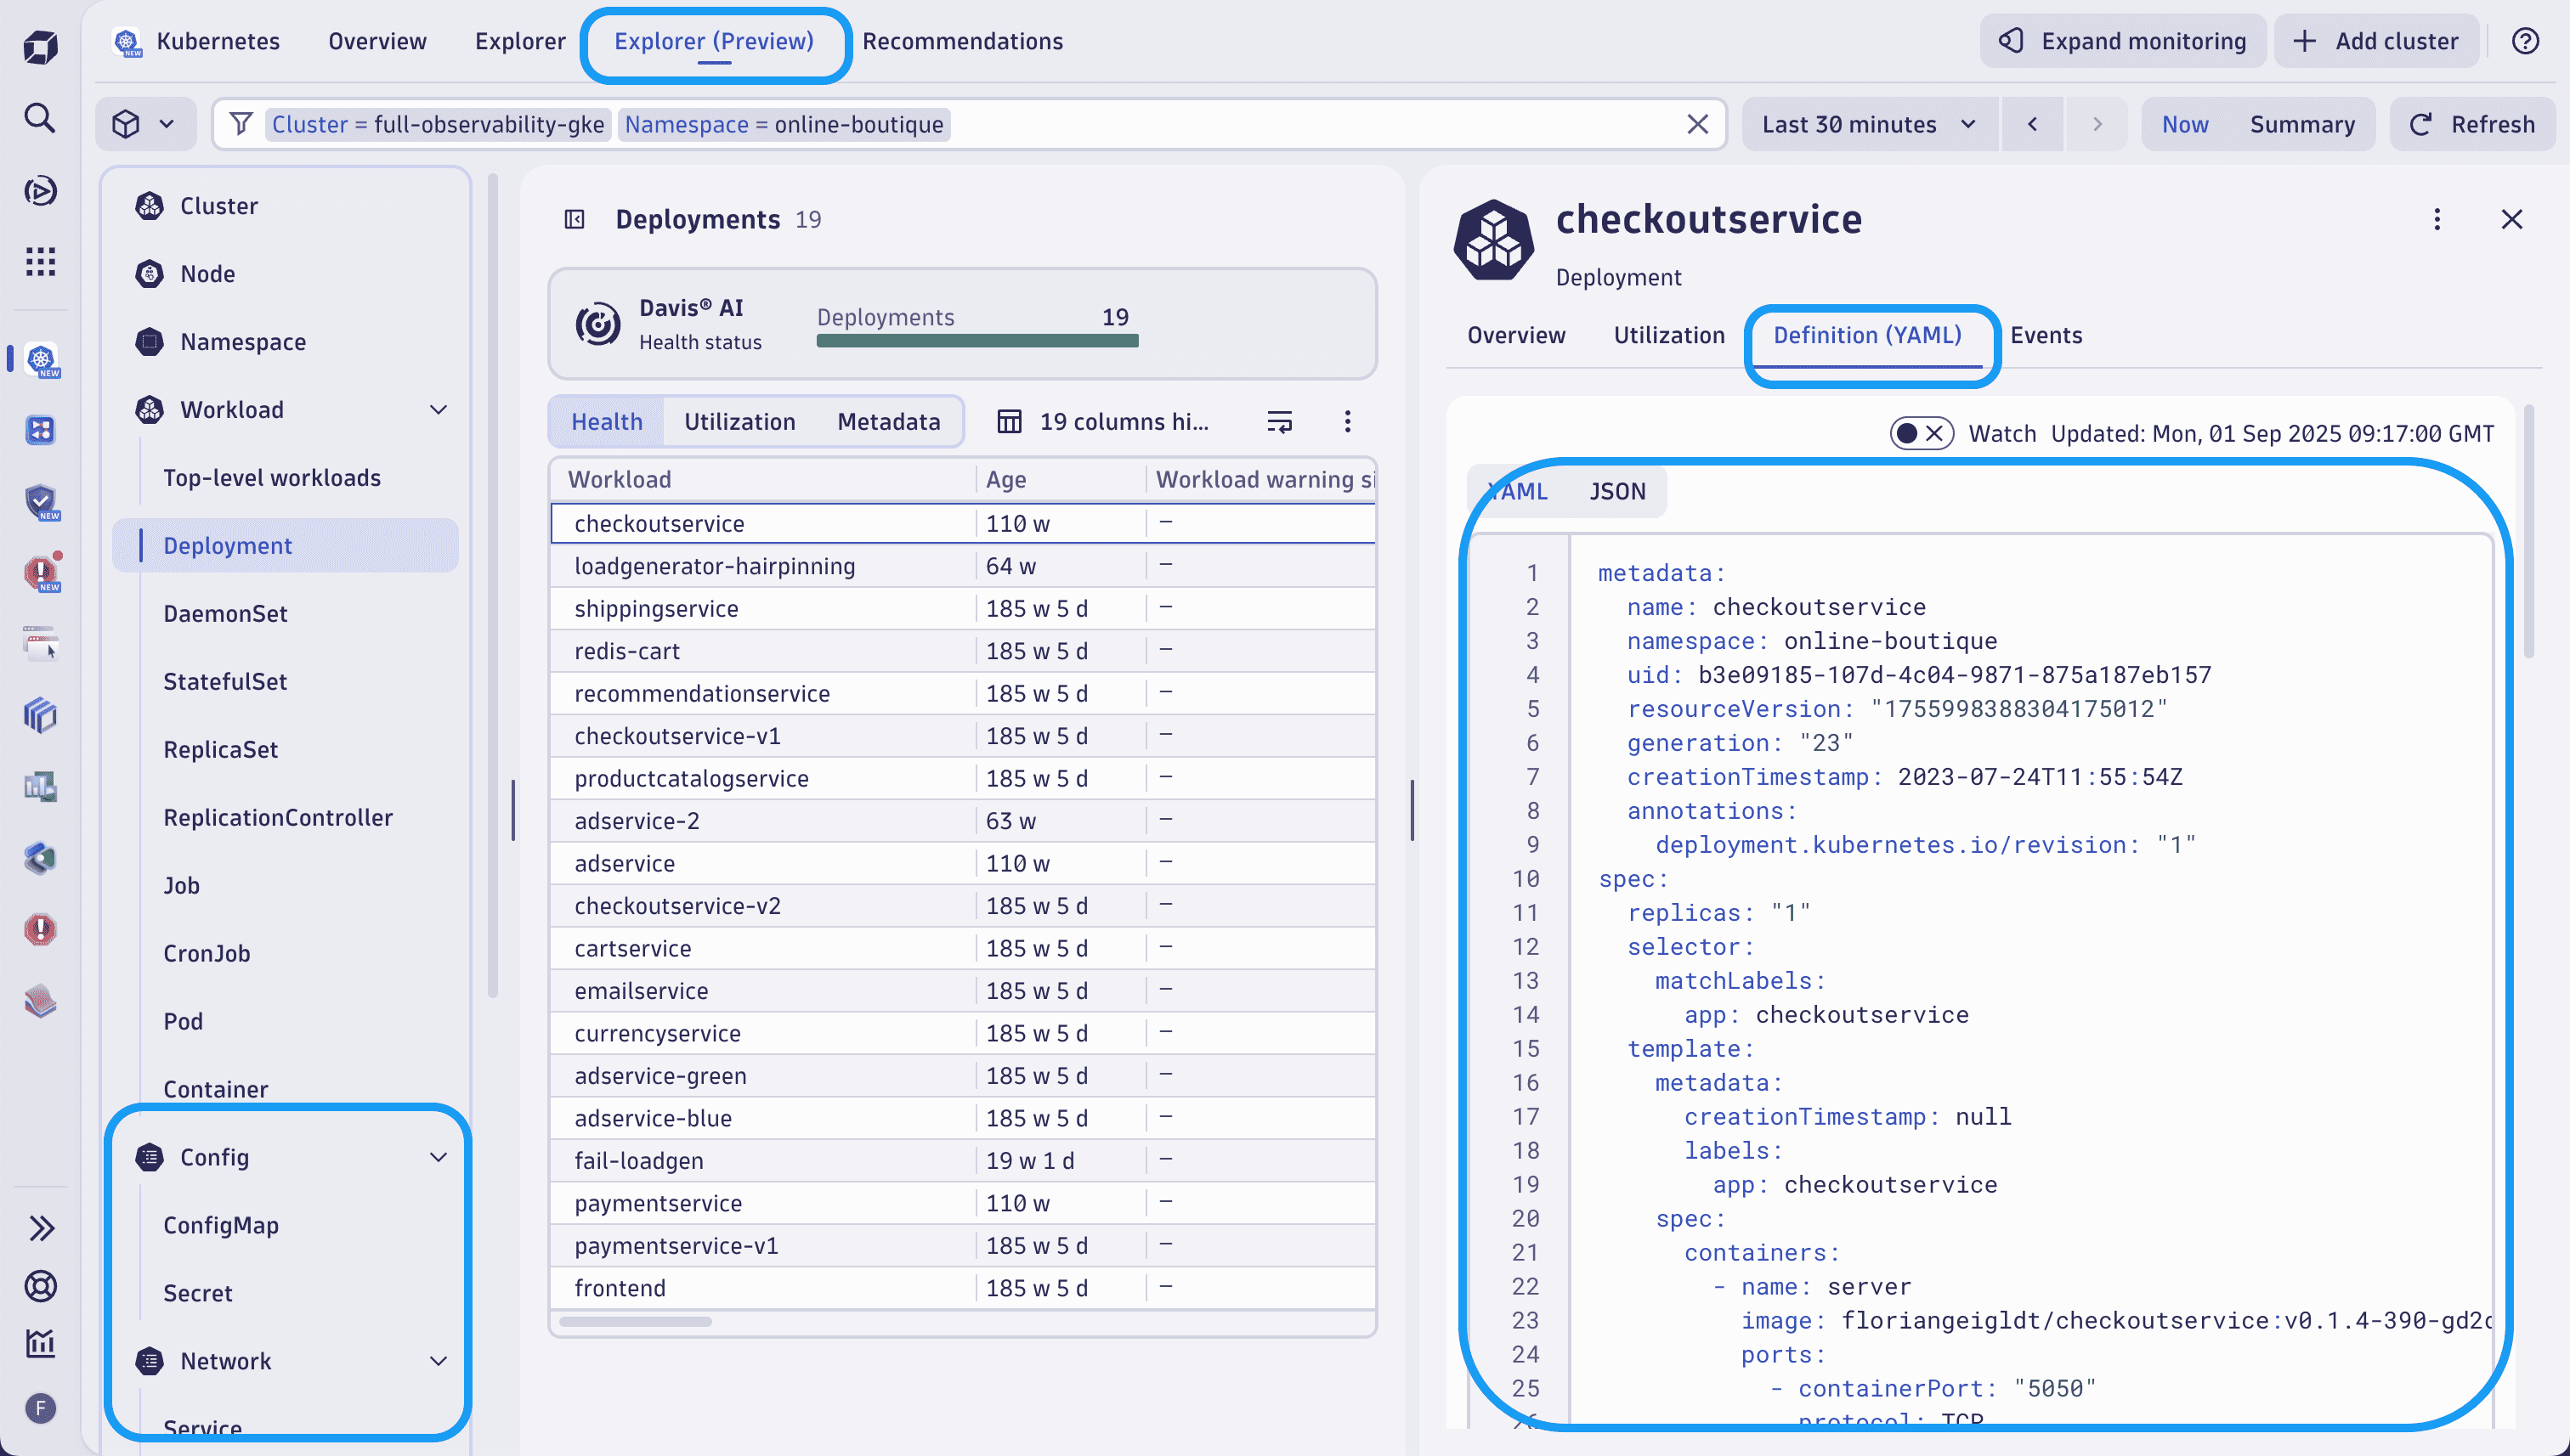Click the Now button

pos(2185,124)
